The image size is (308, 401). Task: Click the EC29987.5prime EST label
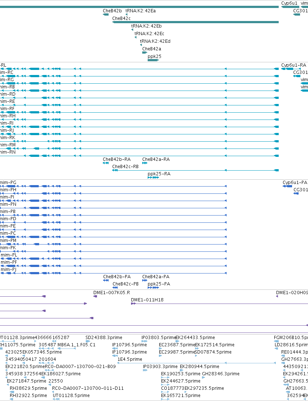(x=177, y=352)
